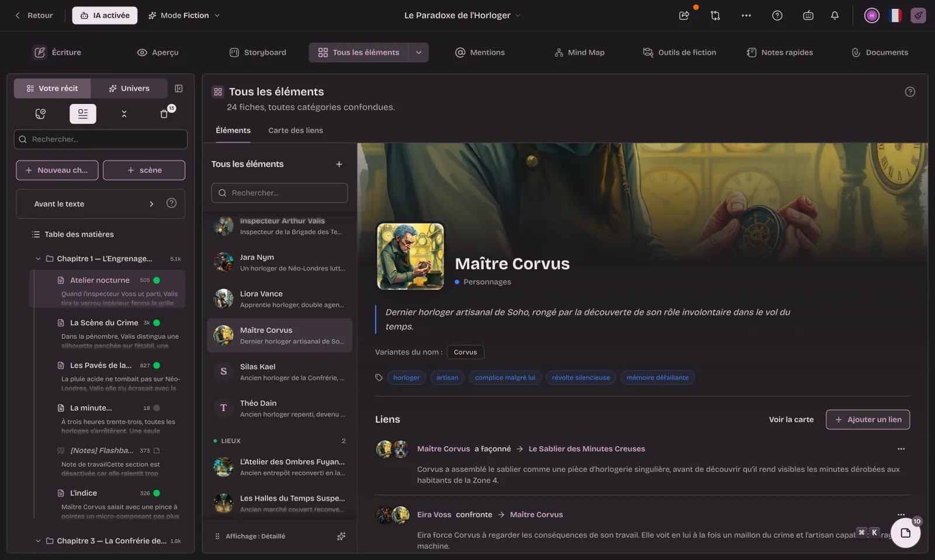Click the rocket icon in top bar

click(x=919, y=16)
